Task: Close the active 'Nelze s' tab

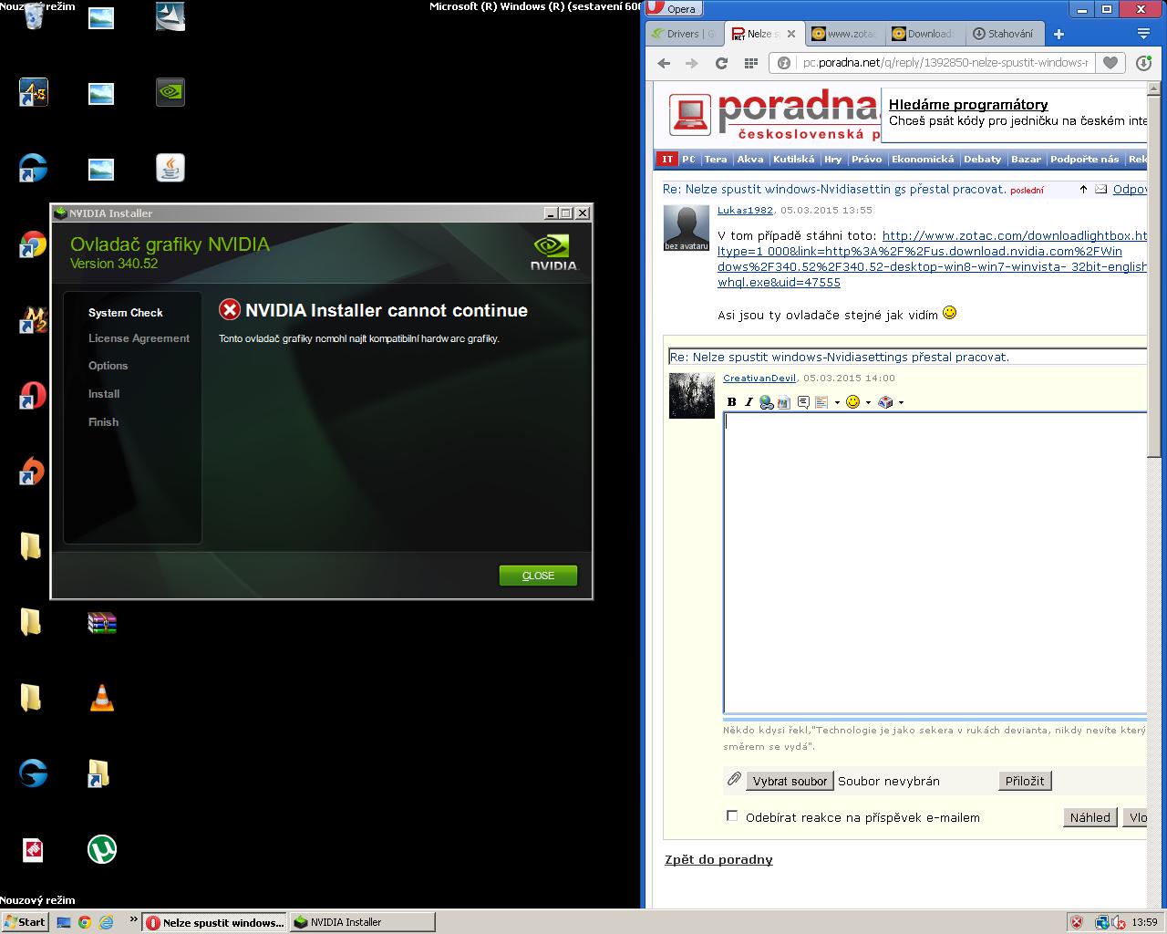Action: [791, 34]
